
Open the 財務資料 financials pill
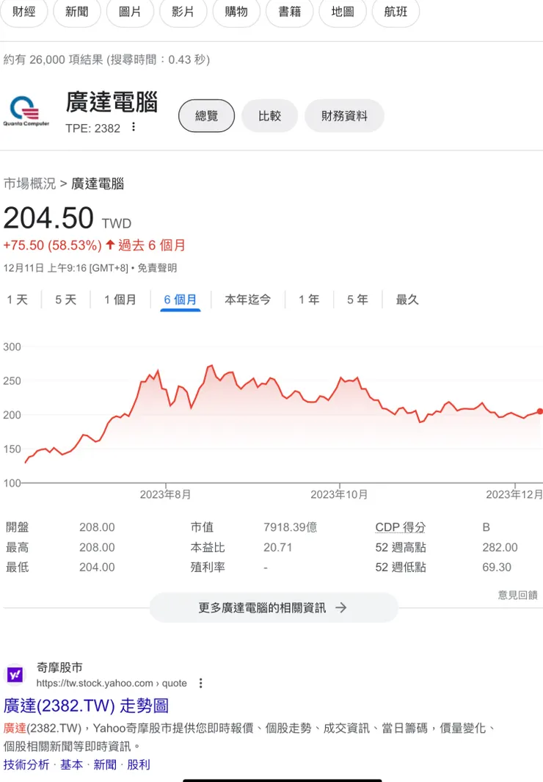click(x=344, y=116)
